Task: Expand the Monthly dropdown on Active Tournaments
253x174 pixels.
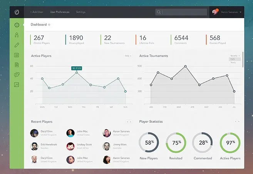Action: click(235, 56)
